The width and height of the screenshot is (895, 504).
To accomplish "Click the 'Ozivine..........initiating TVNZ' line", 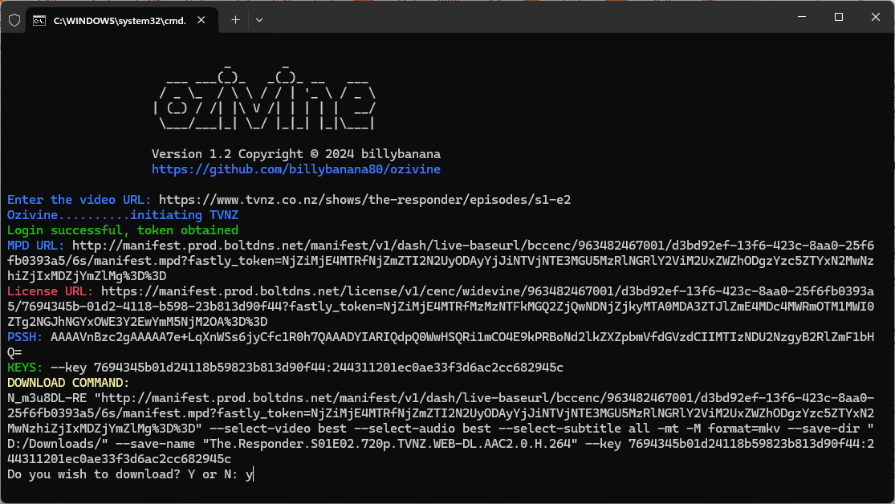I will pyautogui.click(x=123, y=215).
